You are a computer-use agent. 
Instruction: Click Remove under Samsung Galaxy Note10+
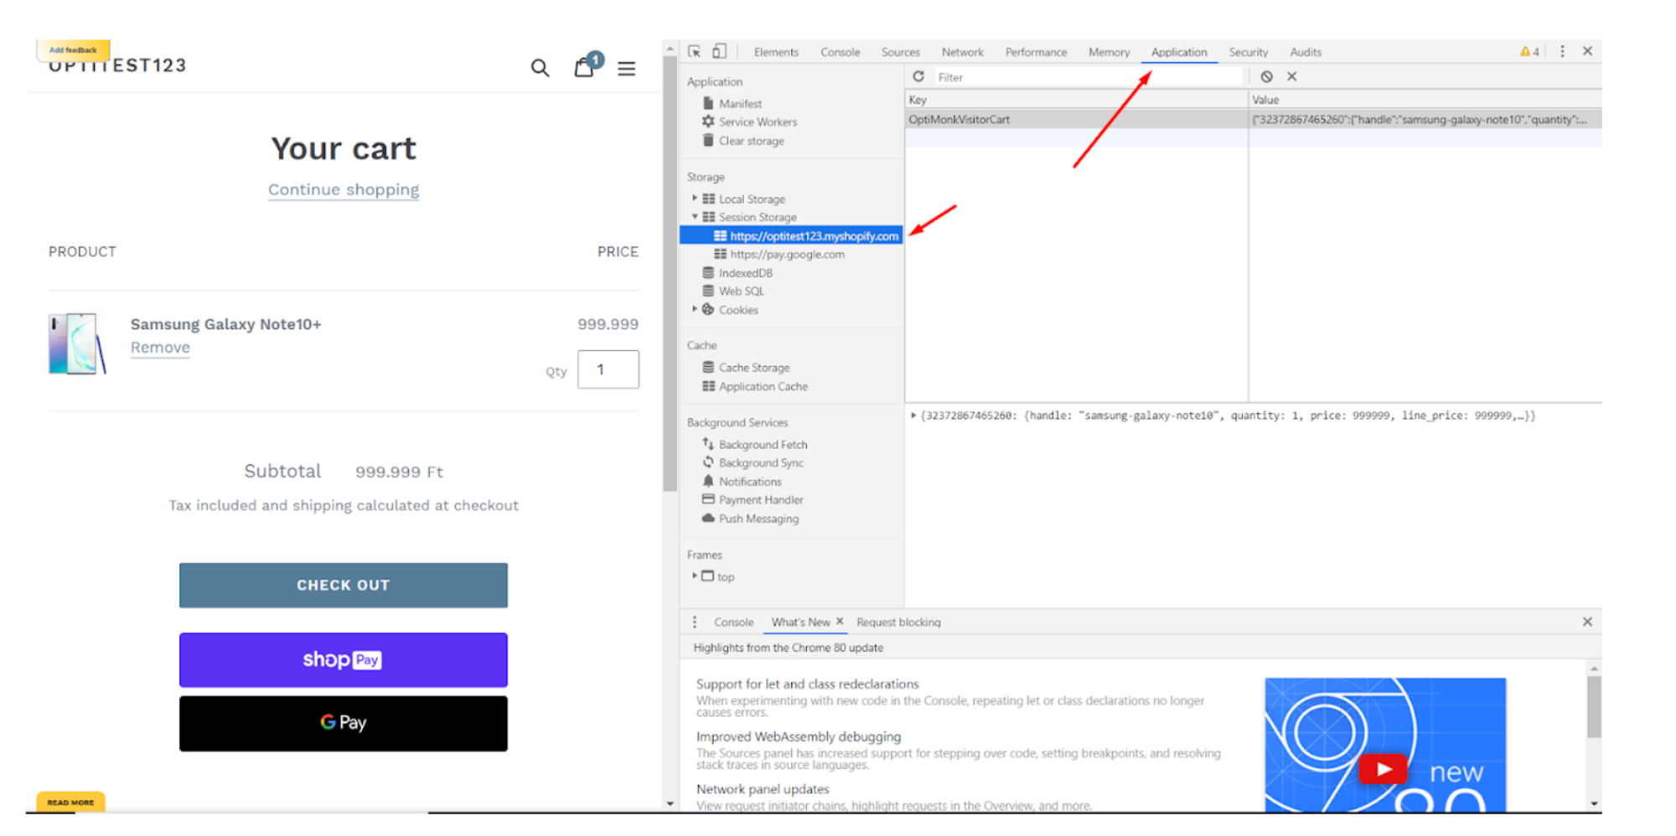160,348
